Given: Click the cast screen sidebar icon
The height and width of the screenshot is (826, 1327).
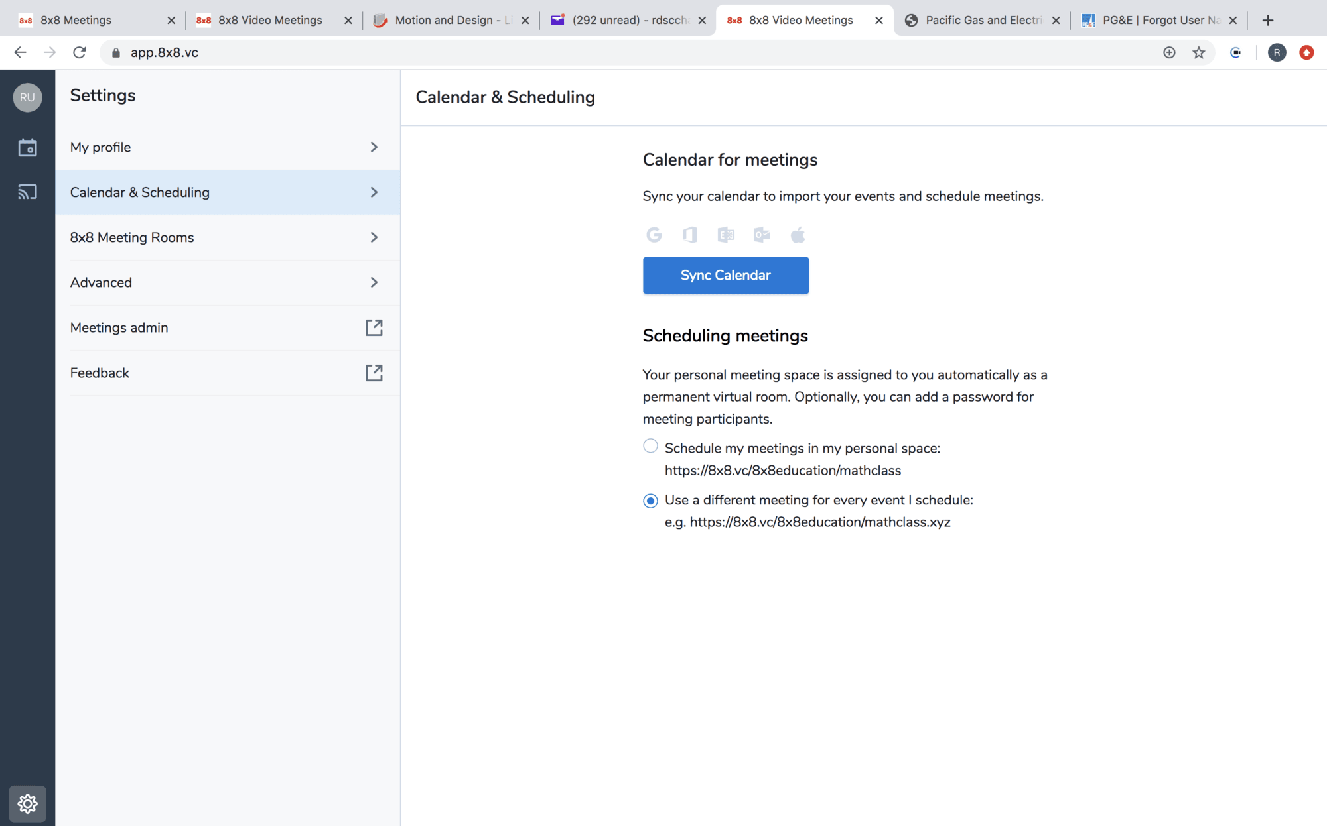Looking at the screenshot, I should 27,192.
